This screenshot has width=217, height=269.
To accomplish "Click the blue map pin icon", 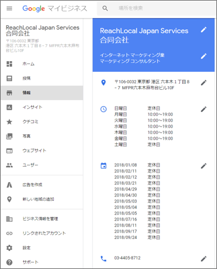I will point(104,83).
